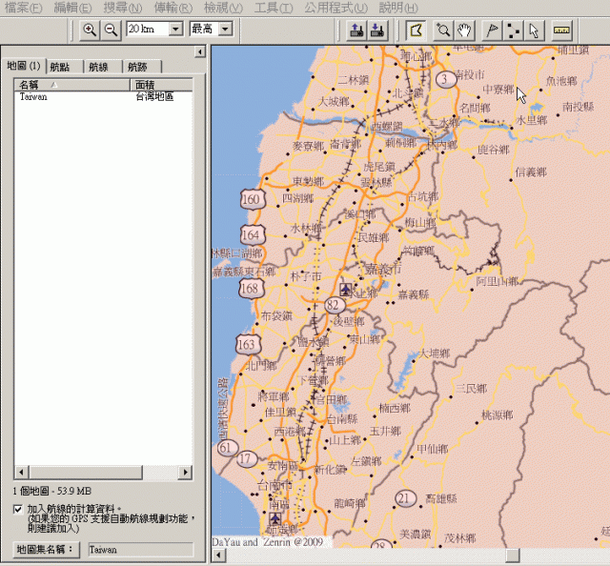Click the 地圖集名稱 button
This screenshot has height=566, width=610.
click(x=47, y=549)
